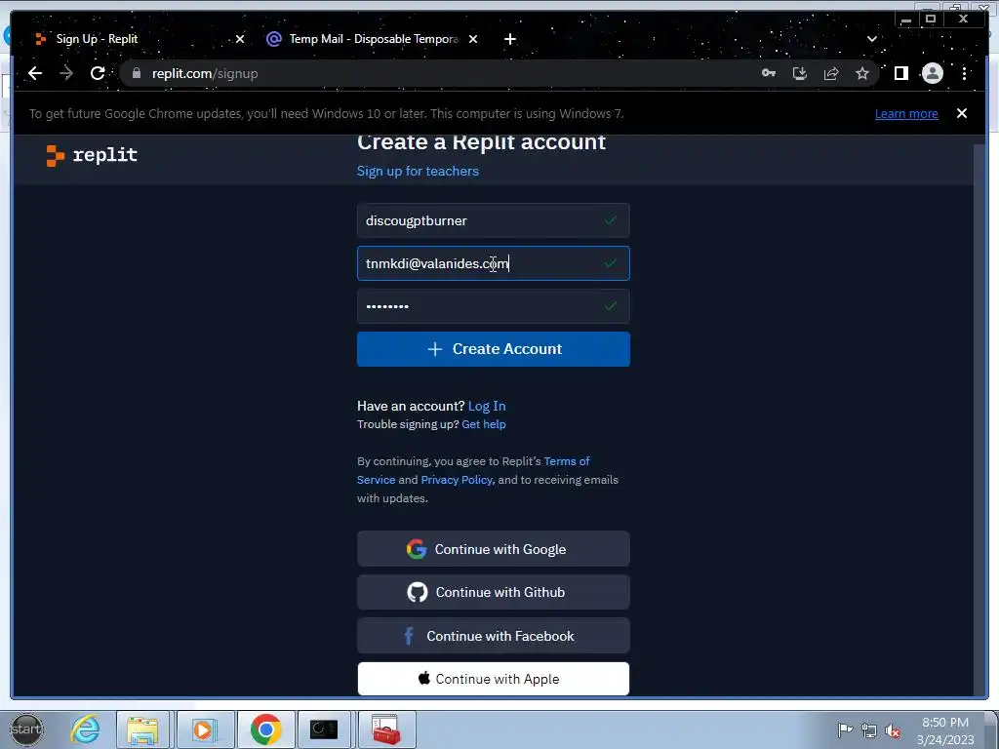The height and width of the screenshot is (749, 999).
Task: Continue with Google sign-up
Action: point(493,549)
